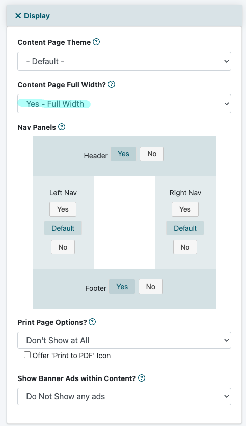
Task: Click the help icon next to Content Page Full Width
Action: (x=112, y=84)
